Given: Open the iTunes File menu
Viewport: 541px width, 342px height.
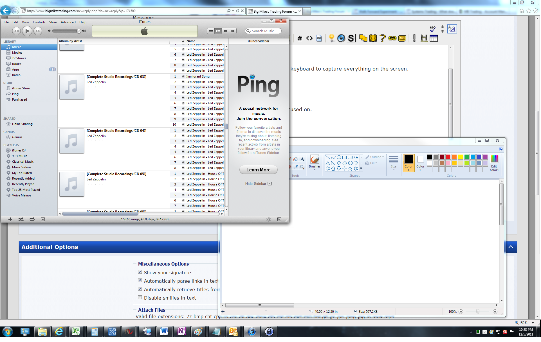Looking at the screenshot, I should tap(6, 22).
